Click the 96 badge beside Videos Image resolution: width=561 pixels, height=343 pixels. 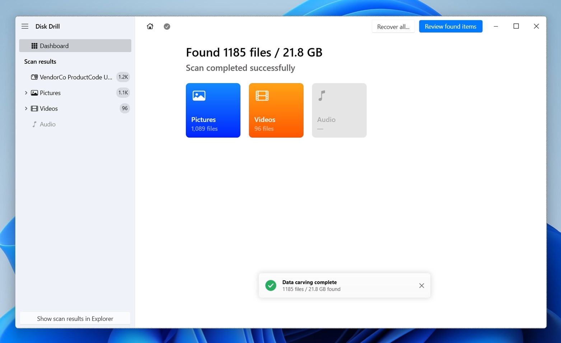pyautogui.click(x=125, y=108)
